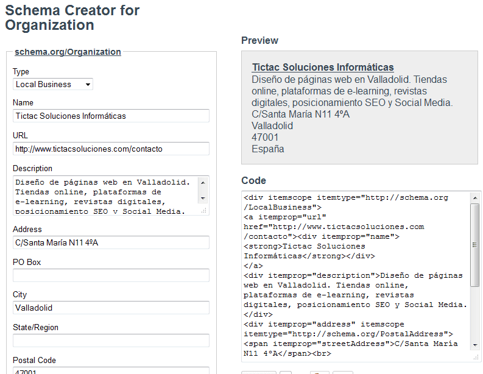
Task: Focus the empty PO Box field
Action: coord(111,275)
